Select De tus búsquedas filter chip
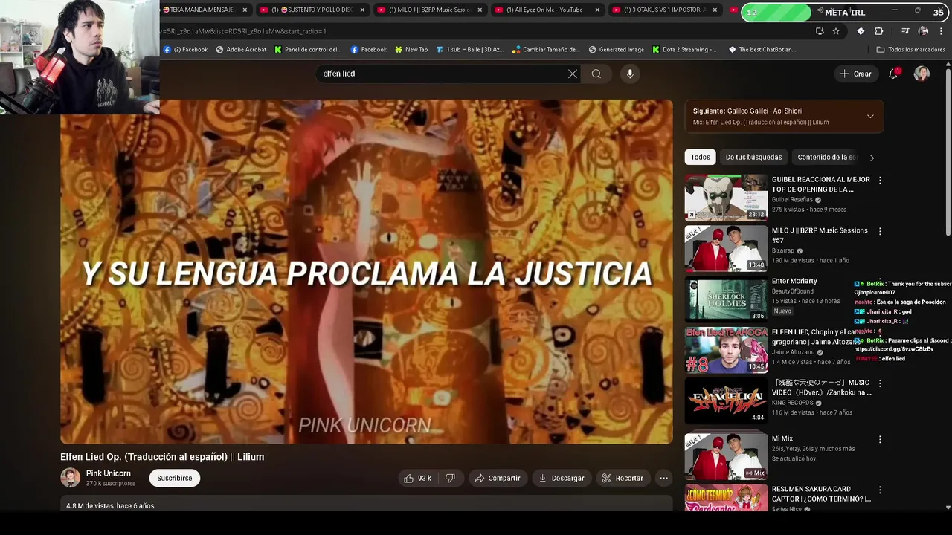 (x=753, y=157)
